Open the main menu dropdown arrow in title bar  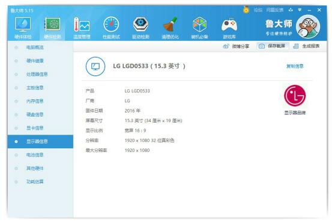(300, 10)
